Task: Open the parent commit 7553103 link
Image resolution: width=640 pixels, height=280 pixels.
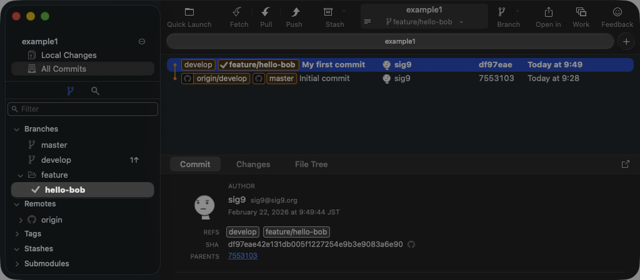Action: point(242,256)
